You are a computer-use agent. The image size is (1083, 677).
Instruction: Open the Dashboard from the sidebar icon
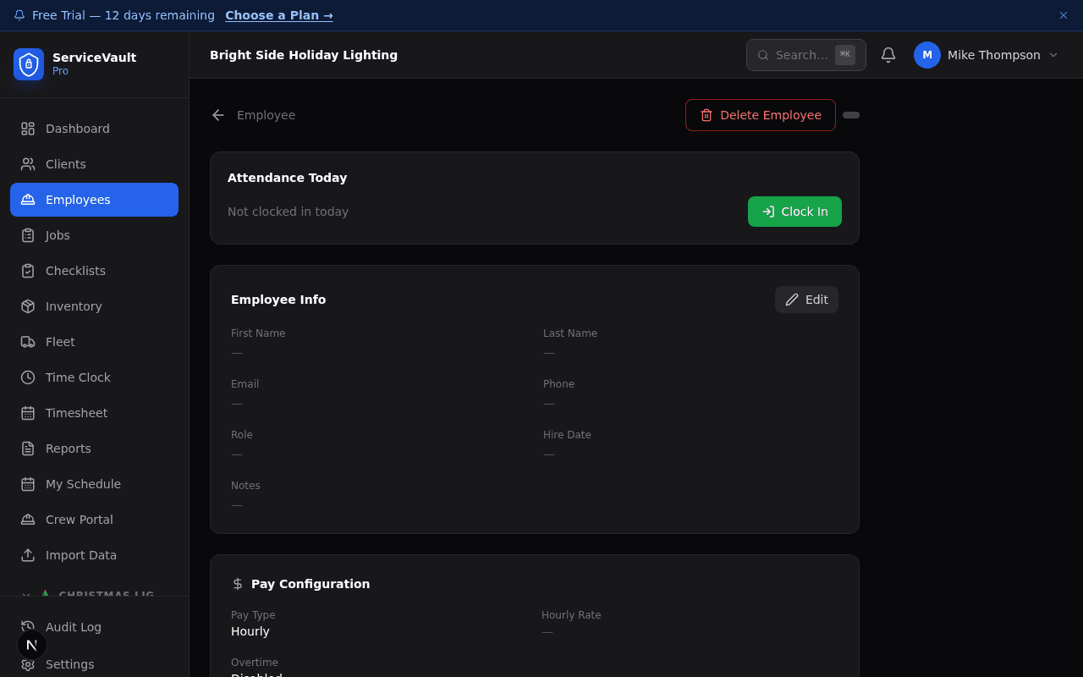[28, 129]
